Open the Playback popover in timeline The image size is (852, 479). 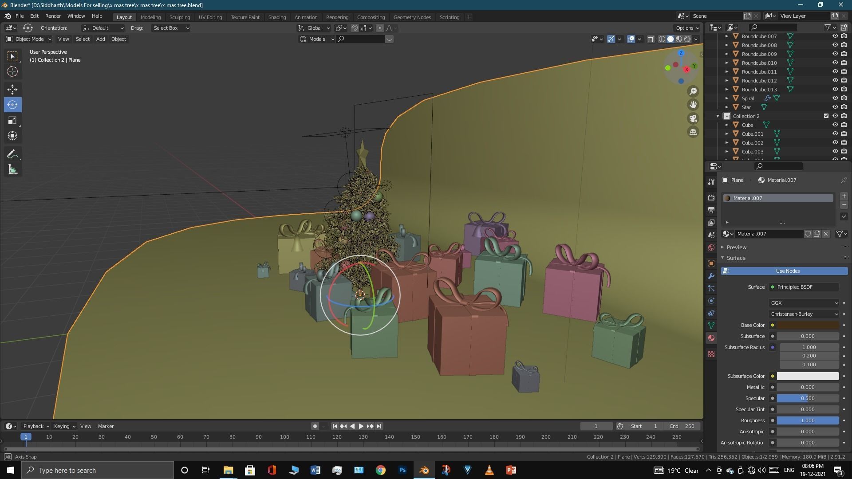(36, 426)
